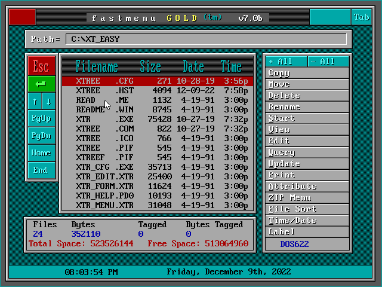Click the Size column header

(x=150, y=66)
